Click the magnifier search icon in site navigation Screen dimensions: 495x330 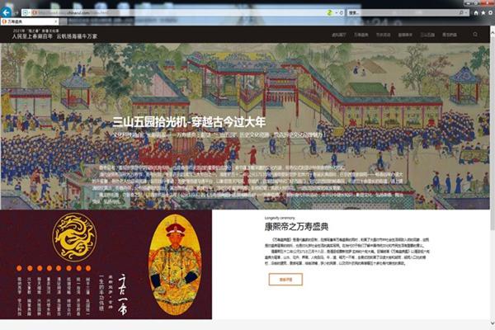point(475,35)
